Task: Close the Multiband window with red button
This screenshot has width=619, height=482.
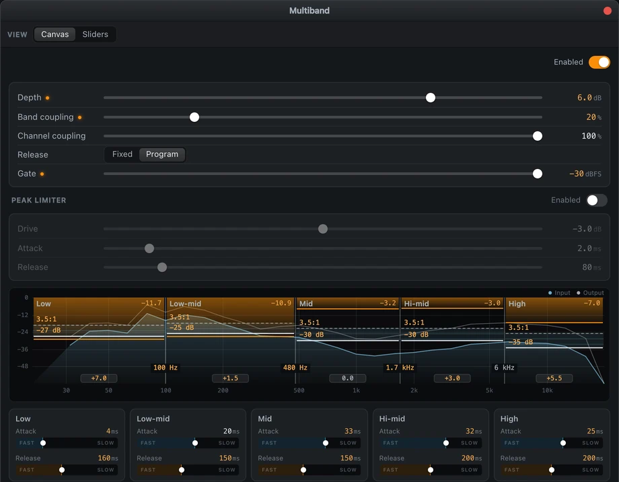Action: (608, 11)
